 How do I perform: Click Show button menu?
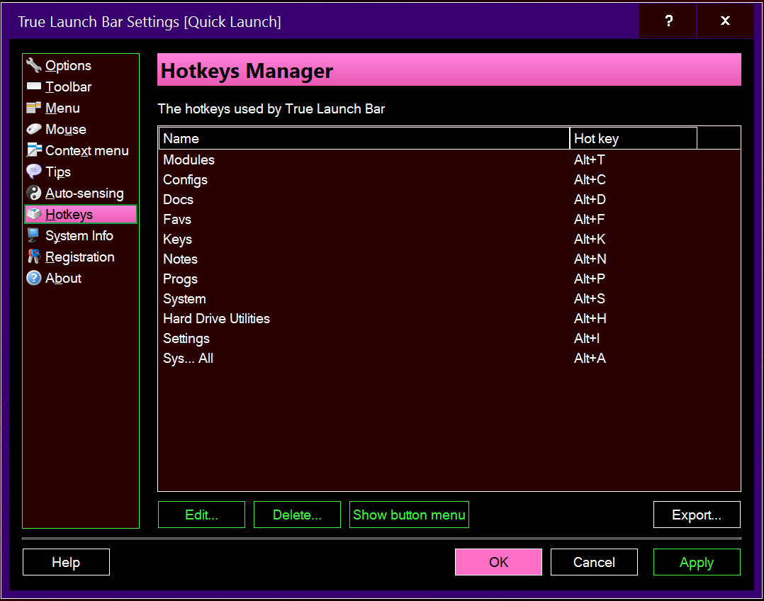pyautogui.click(x=409, y=515)
